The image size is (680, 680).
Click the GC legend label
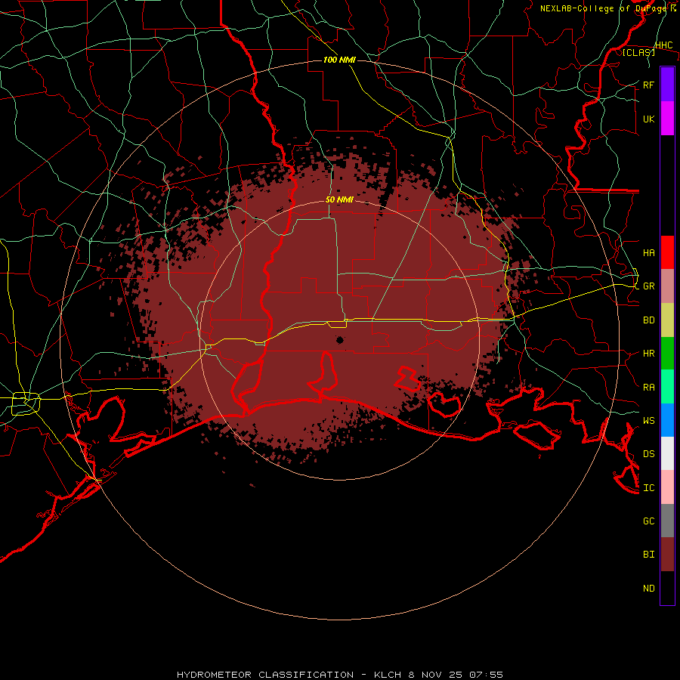coord(648,521)
